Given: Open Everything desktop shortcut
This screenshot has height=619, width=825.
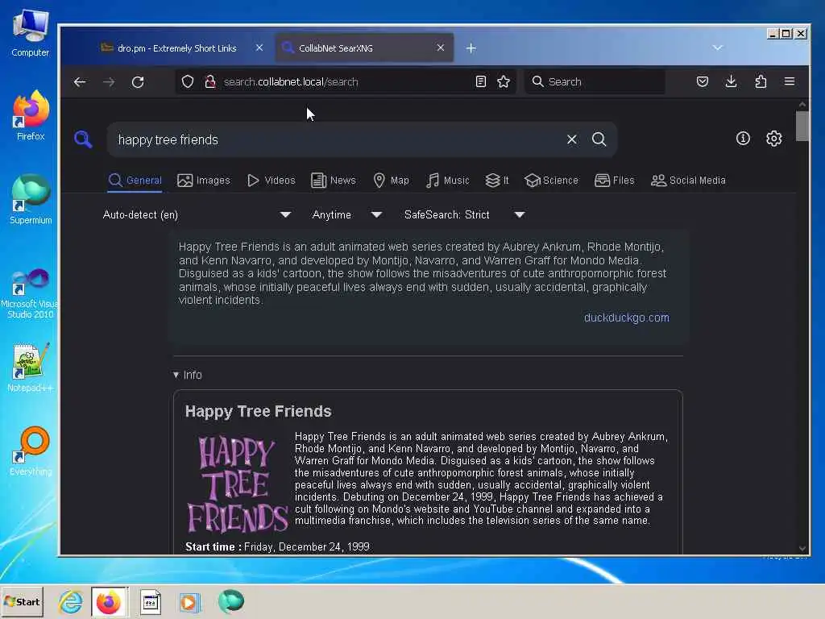Looking at the screenshot, I should tap(31, 451).
